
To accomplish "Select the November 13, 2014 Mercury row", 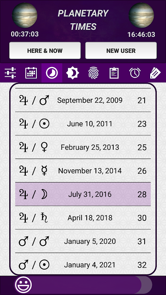I will coord(83,171).
